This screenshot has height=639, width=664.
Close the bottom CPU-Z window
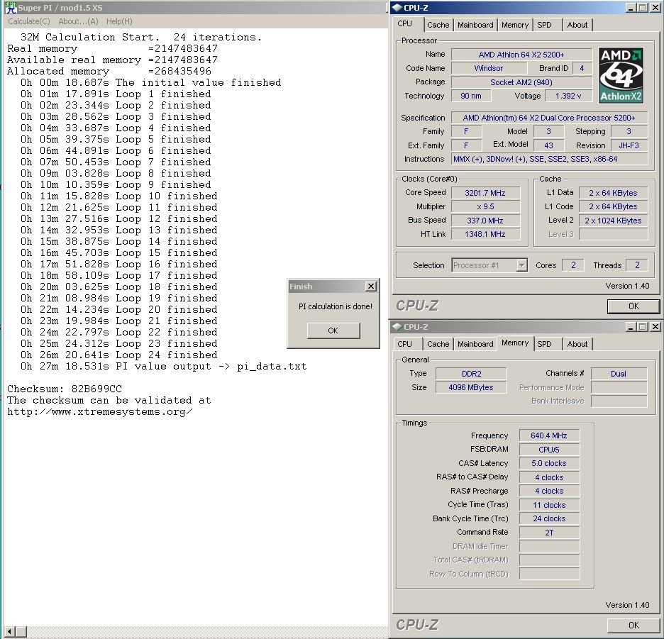click(x=655, y=326)
